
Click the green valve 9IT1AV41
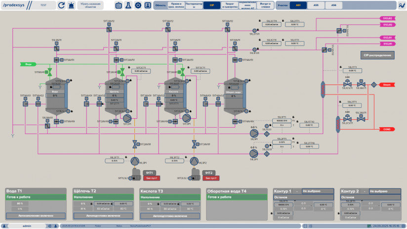click(49, 72)
